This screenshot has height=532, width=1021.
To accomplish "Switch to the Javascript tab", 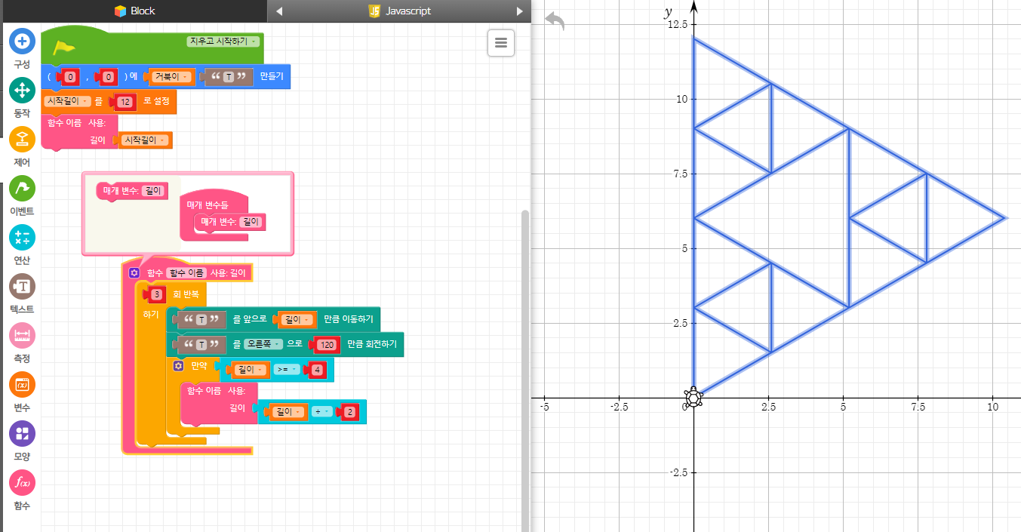I will click(399, 11).
